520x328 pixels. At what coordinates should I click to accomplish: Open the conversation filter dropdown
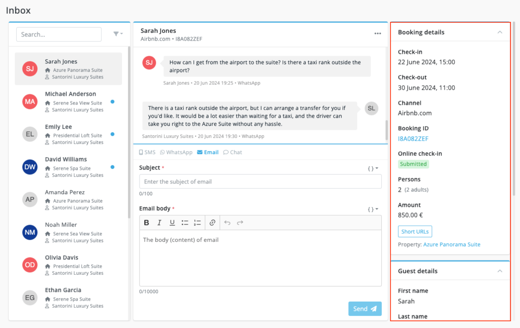click(118, 34)
